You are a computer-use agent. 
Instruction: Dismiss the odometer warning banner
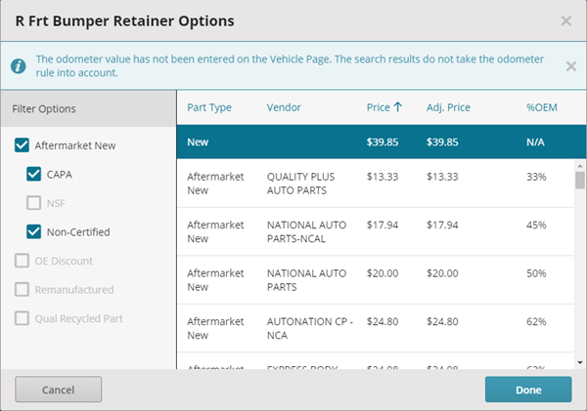click(x=571, y=65)
